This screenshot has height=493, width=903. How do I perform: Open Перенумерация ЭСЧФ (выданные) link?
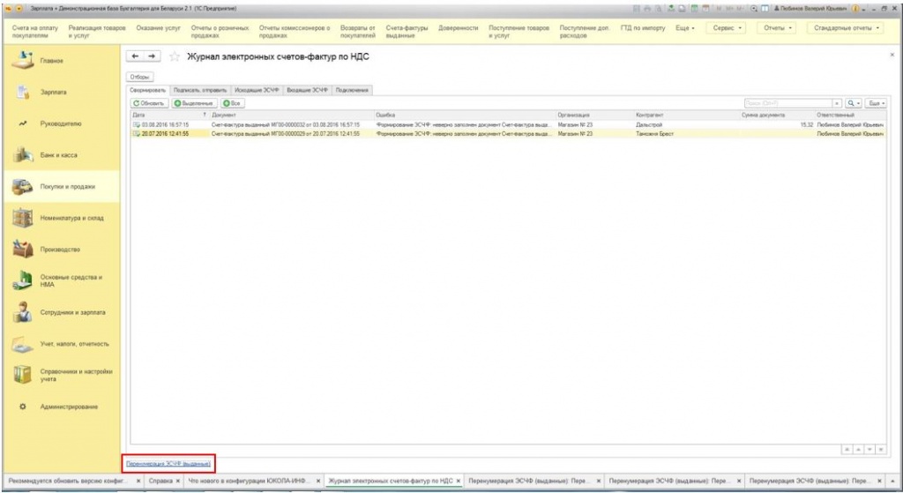[168, 462]
